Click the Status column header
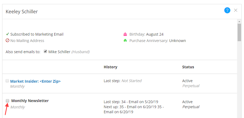 (x=188, y=67)
